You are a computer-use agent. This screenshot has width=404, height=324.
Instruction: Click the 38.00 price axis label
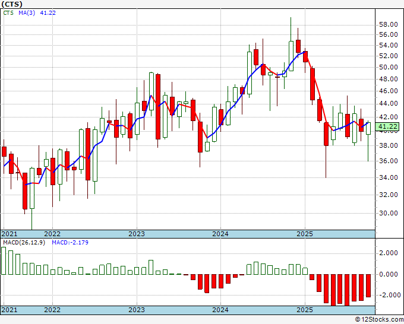(389, 145)
